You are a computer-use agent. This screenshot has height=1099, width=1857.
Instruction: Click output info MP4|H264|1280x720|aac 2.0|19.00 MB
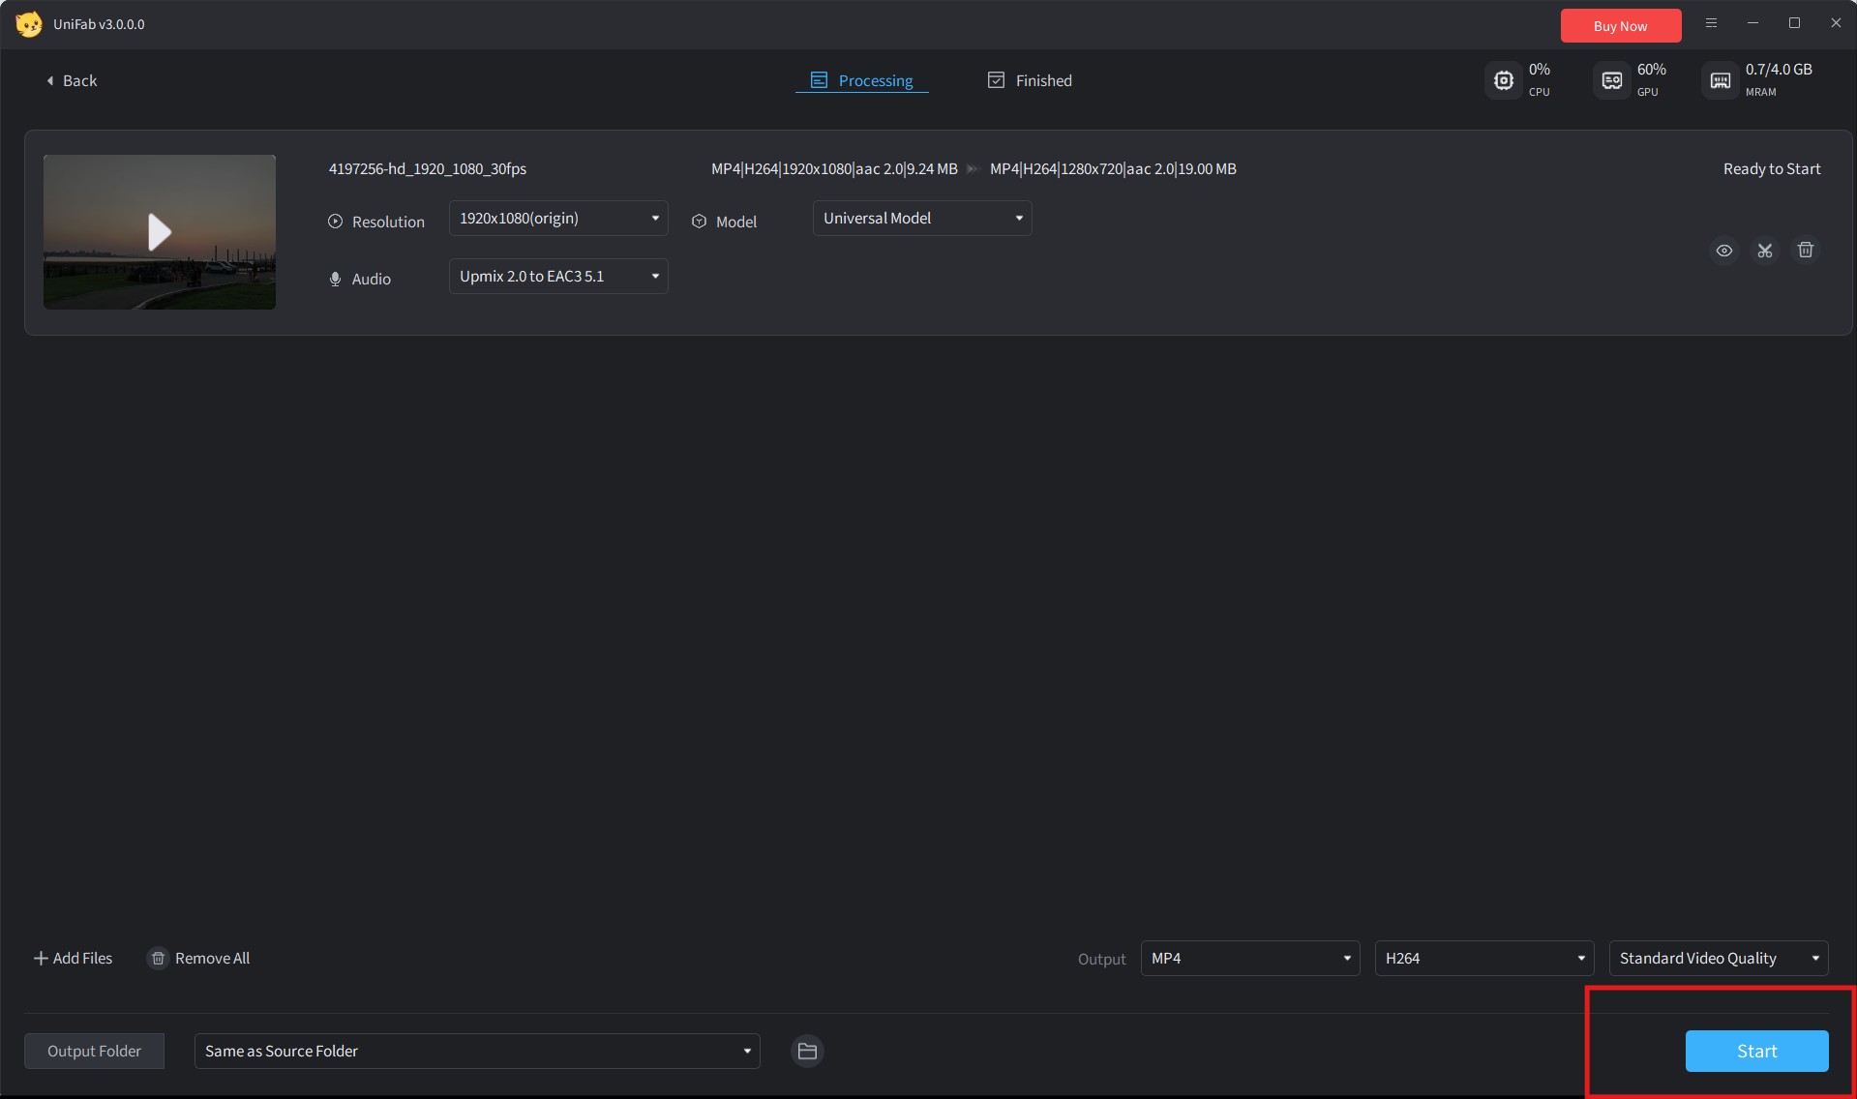(x=1113, y=169)
